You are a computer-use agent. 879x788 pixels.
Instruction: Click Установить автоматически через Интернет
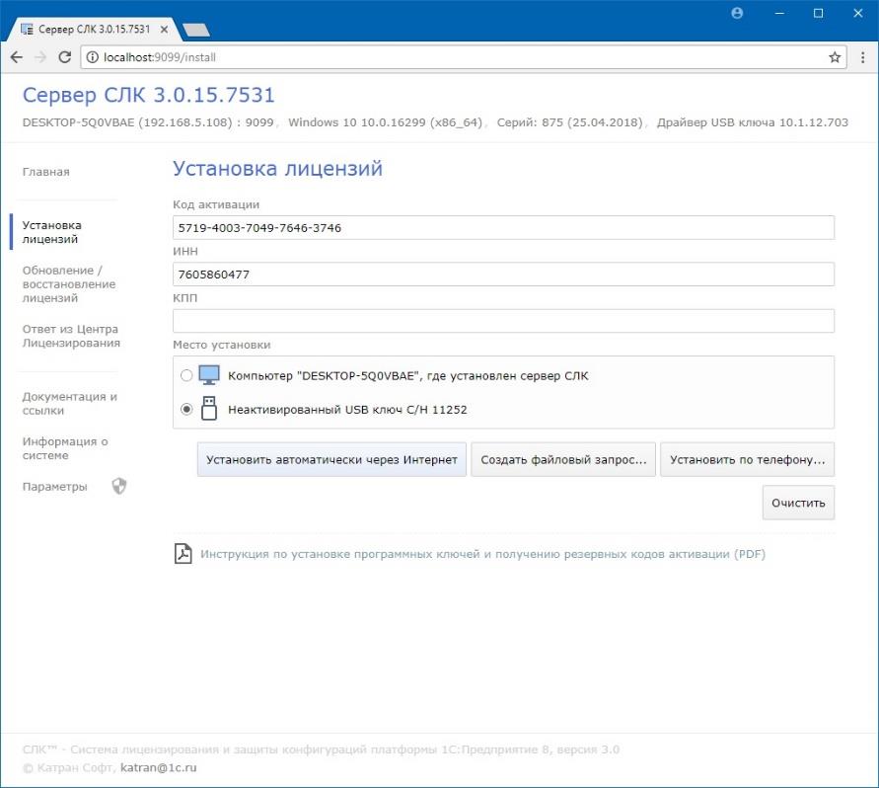(331, 460)
